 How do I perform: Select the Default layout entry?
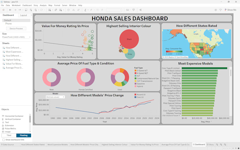point(16,20)
